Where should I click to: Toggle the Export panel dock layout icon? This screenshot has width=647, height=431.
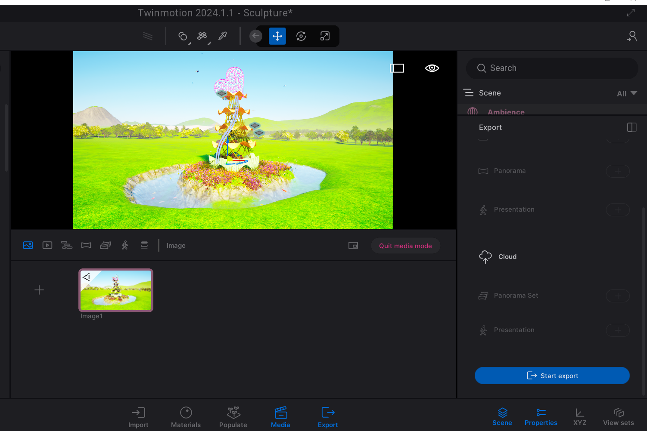coord(632,127)
